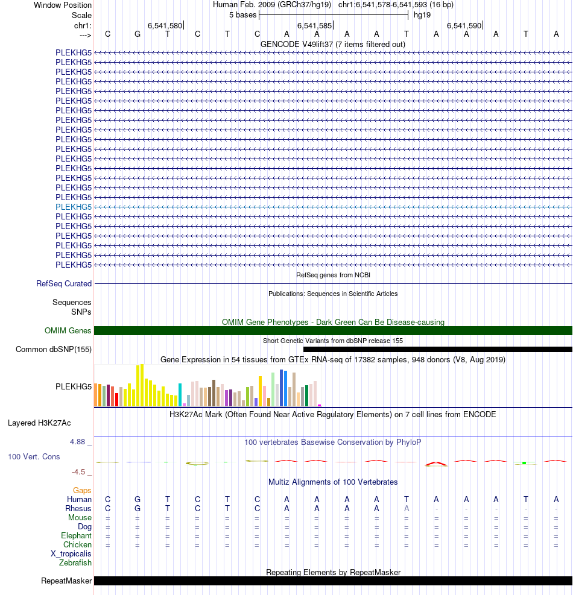Click the 6,541,590 position marker

click(x=464, y=26)
